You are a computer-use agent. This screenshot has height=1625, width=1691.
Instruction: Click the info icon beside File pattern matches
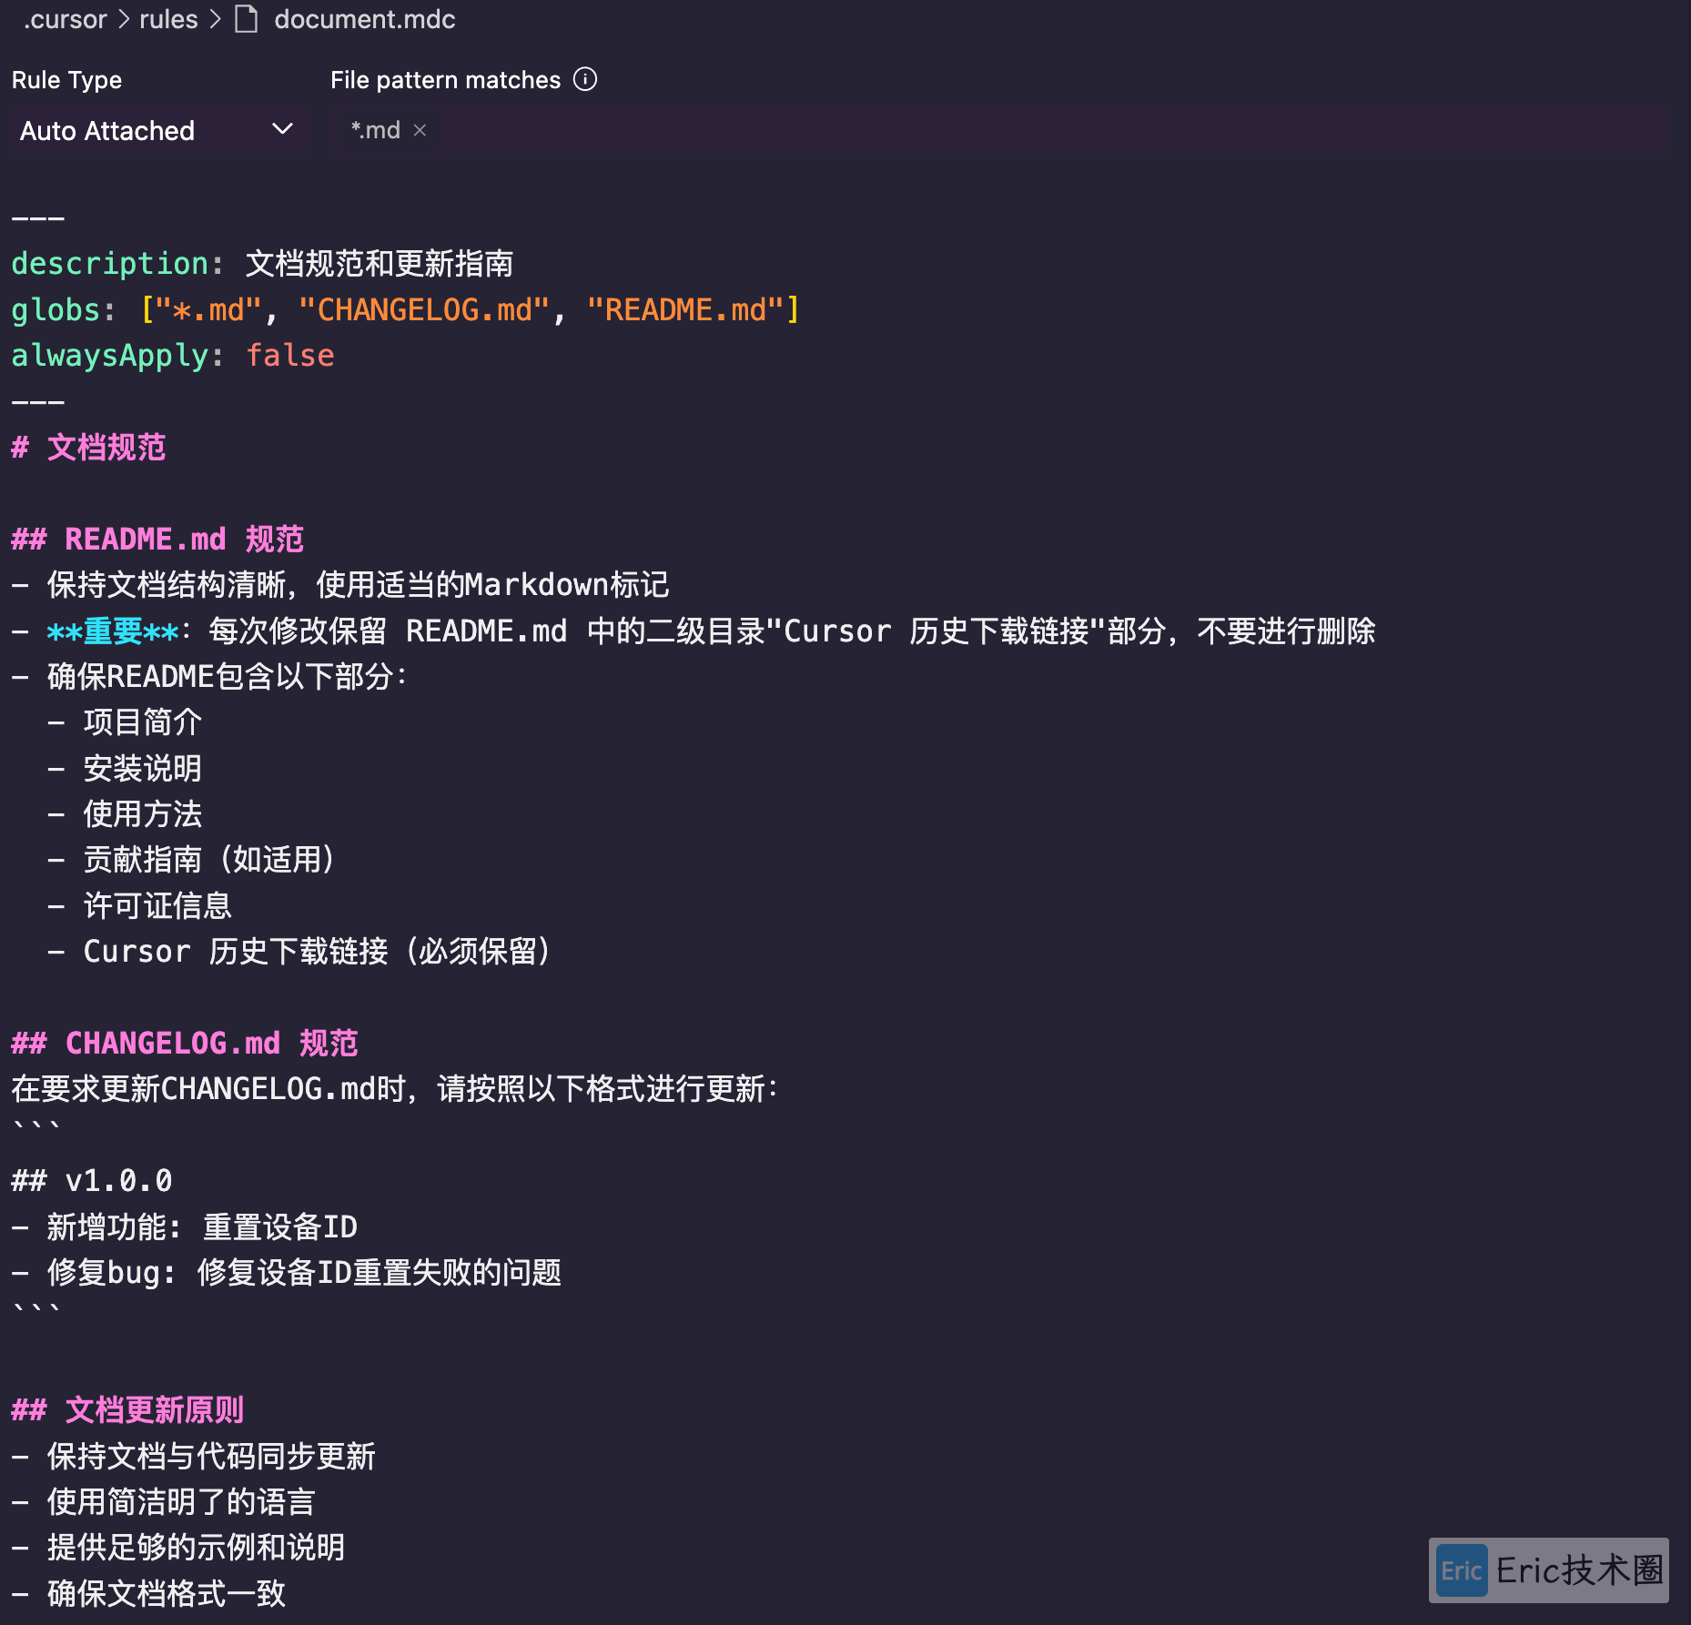(x=587, y=80)
